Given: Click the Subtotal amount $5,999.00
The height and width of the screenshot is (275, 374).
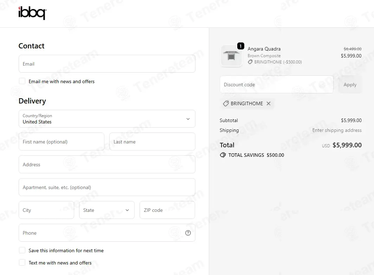Looking at the screenshot, I should pos(351,120).
